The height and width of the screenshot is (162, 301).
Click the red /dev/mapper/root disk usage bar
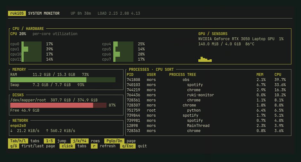point(58,105)
